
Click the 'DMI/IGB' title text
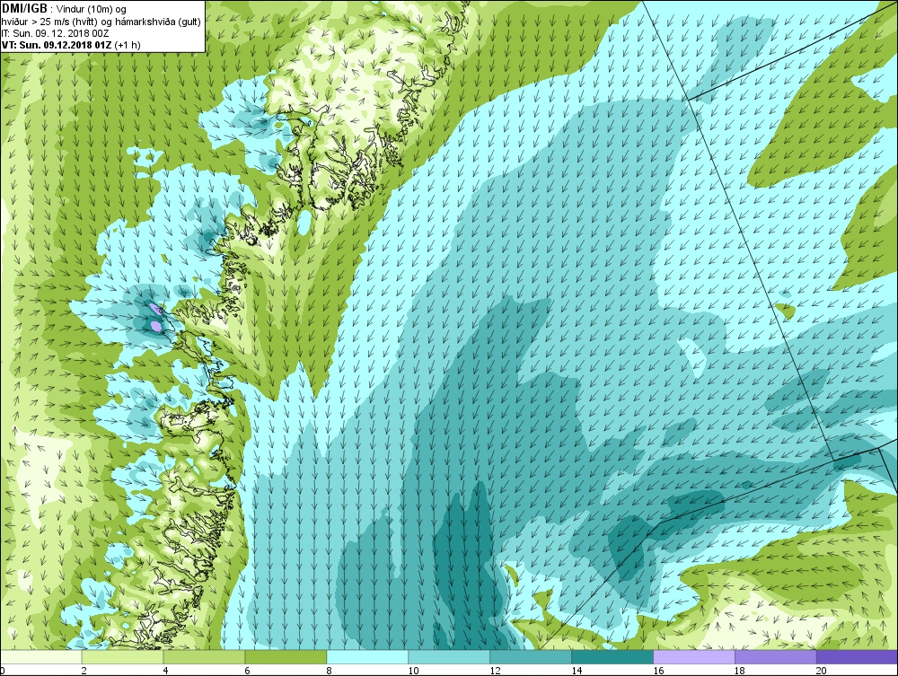(24, 9)
